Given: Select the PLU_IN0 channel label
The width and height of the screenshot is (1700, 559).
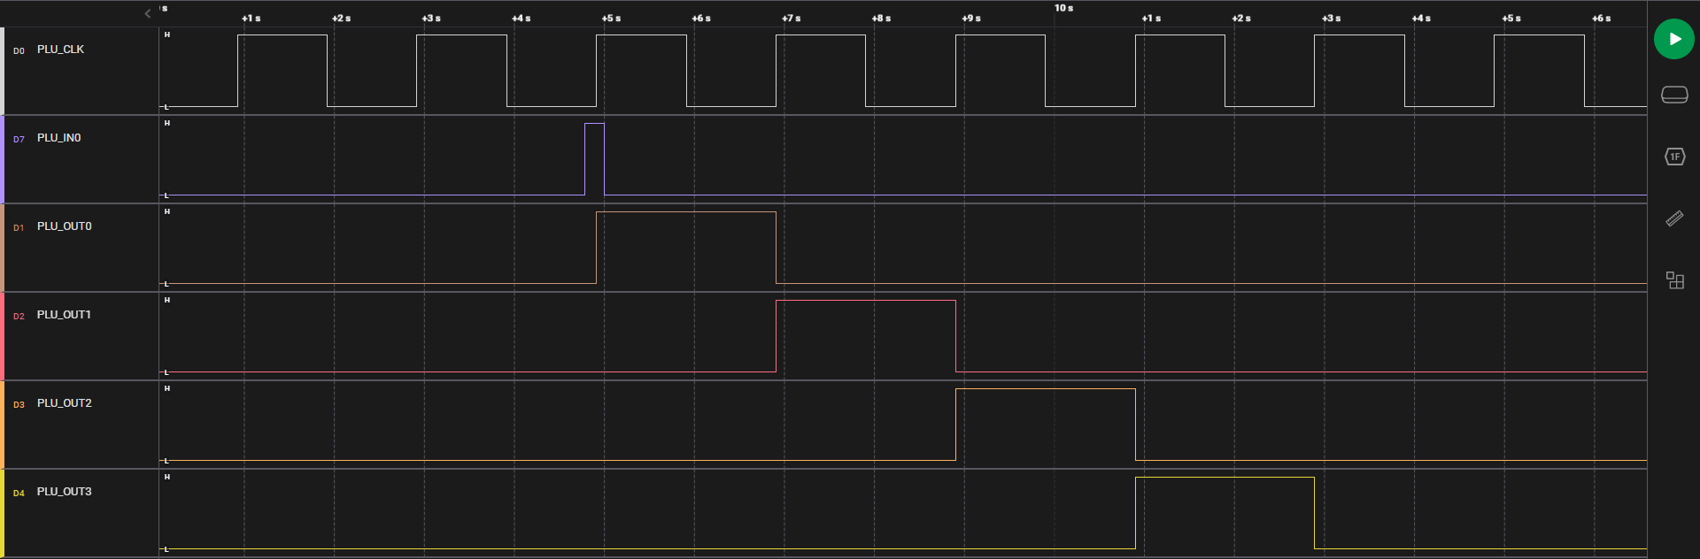Looking at the screenshot, I should tap(58, 138).
